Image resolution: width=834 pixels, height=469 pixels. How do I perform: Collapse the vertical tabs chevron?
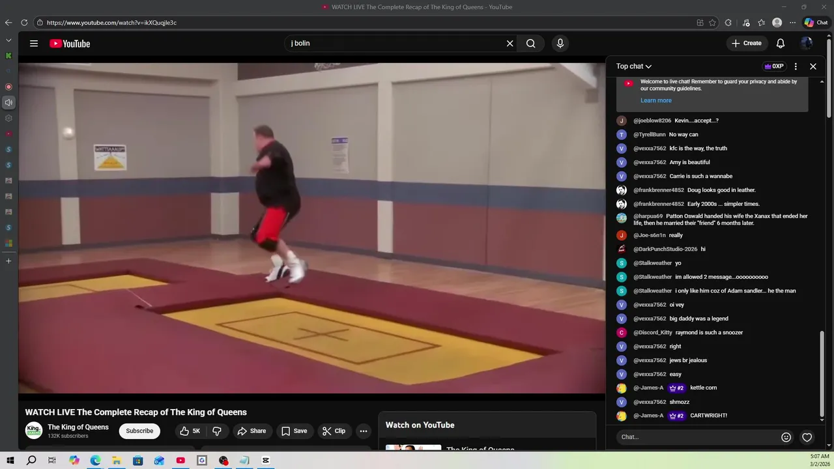(x=8, y=40)
